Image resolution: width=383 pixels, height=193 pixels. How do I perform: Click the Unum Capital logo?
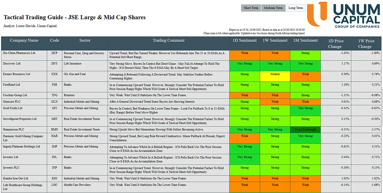tap(344, 15)
